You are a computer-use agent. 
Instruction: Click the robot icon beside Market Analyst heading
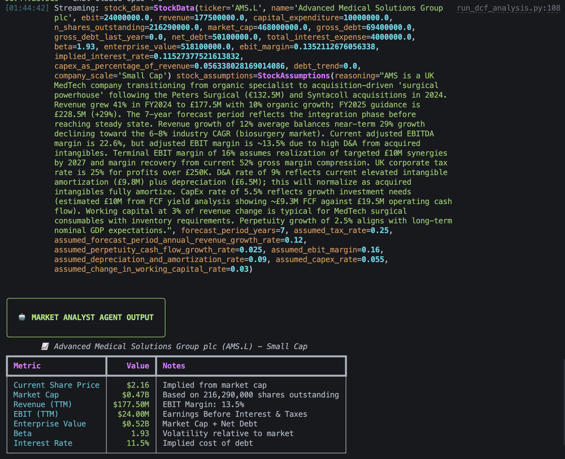22,317
